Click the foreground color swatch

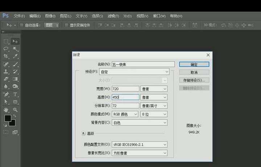coord(7,118)
